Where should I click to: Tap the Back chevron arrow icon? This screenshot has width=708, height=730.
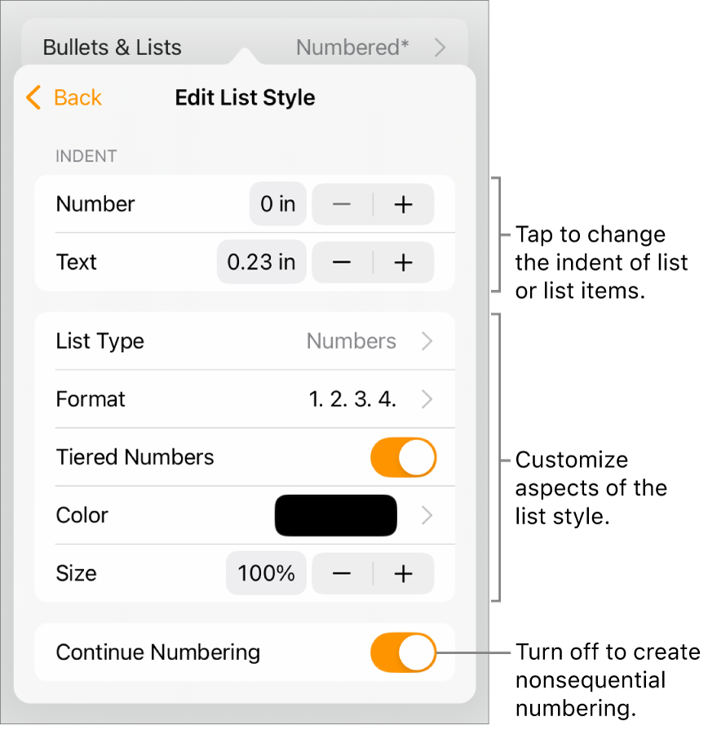click(33, 98)
